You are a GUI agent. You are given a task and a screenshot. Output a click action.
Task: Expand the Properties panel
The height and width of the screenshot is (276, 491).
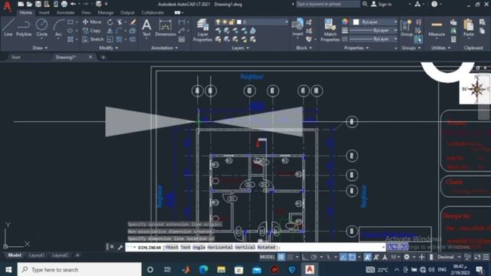point(356,48)
